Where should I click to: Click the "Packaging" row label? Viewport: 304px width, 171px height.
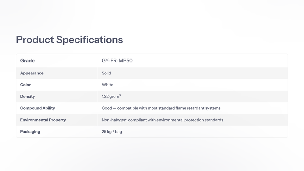point(30,132)
